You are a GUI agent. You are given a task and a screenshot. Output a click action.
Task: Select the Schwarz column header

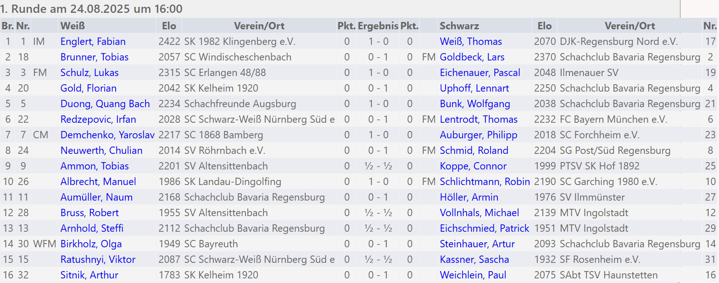(459, 26)
